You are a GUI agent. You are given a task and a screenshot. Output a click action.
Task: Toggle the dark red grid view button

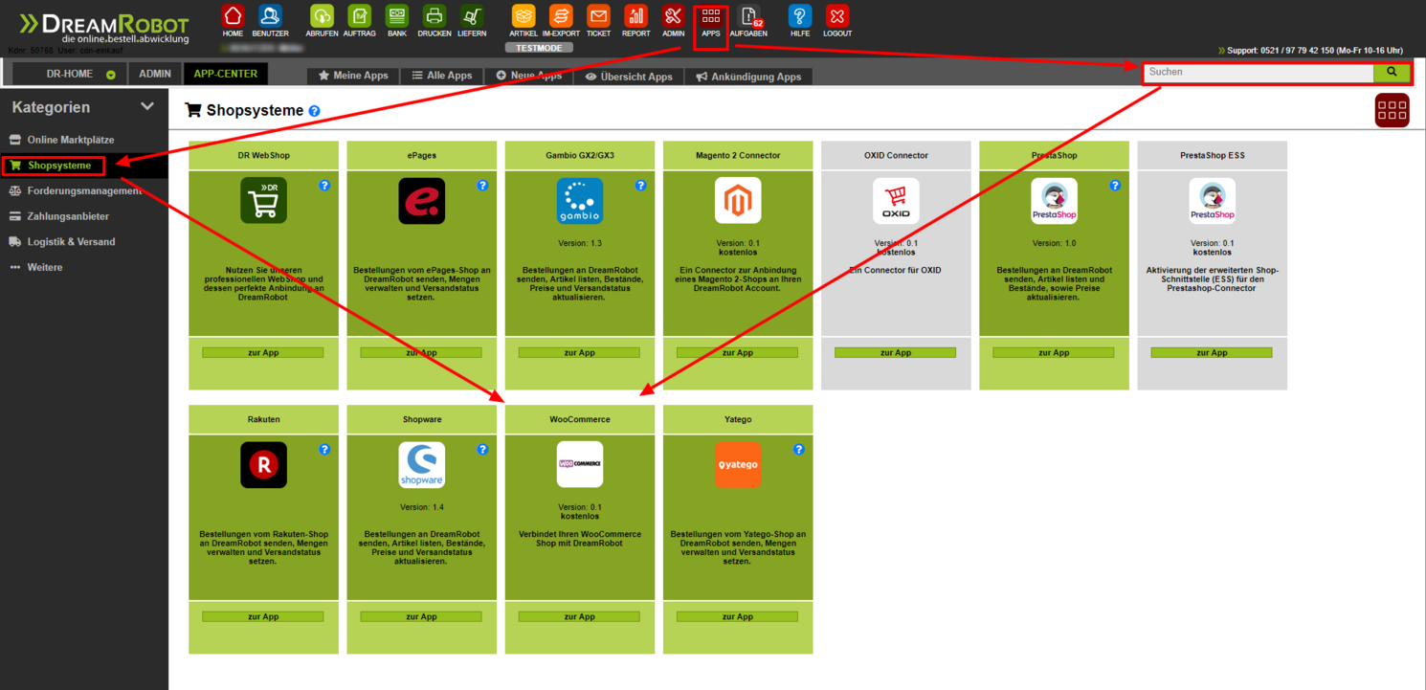coord(1392,110)
